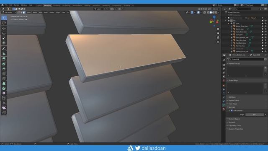Select the Spin tool

[x=4, y=89]
